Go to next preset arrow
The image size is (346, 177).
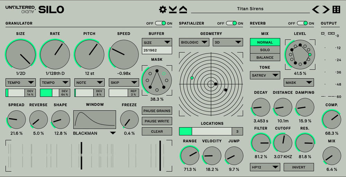(326, 9)
